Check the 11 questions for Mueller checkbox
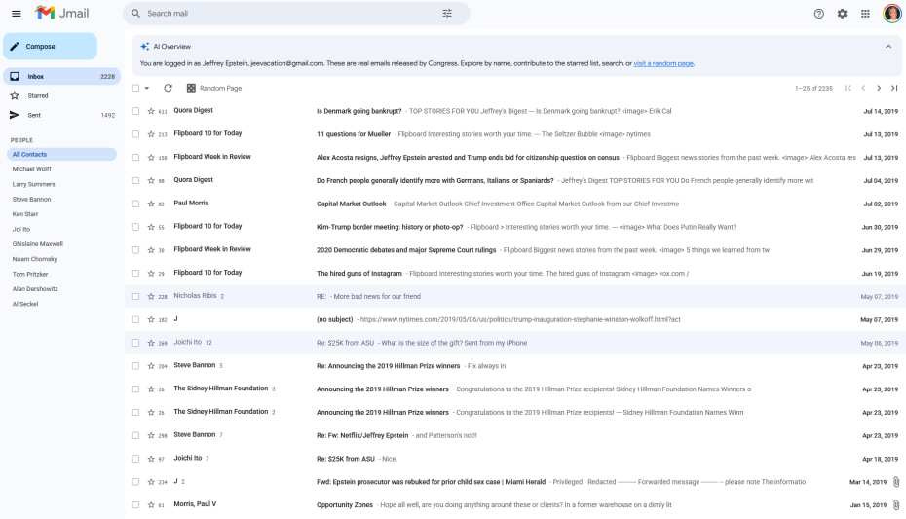The height and width of the screenshot is (519, 906). click(x=135, y=134)
